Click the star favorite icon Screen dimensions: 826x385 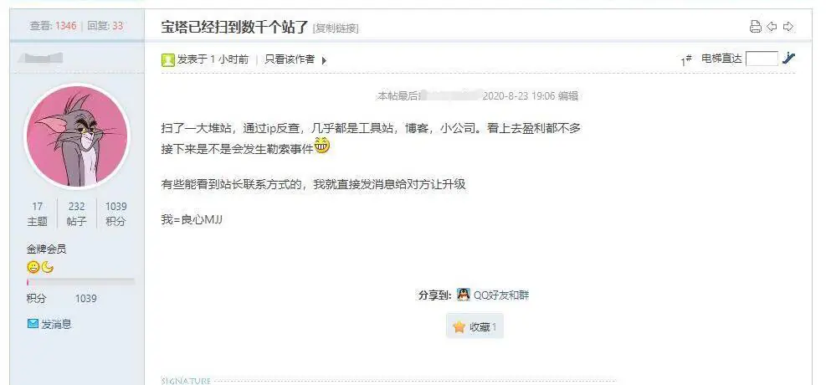(459, 327)
